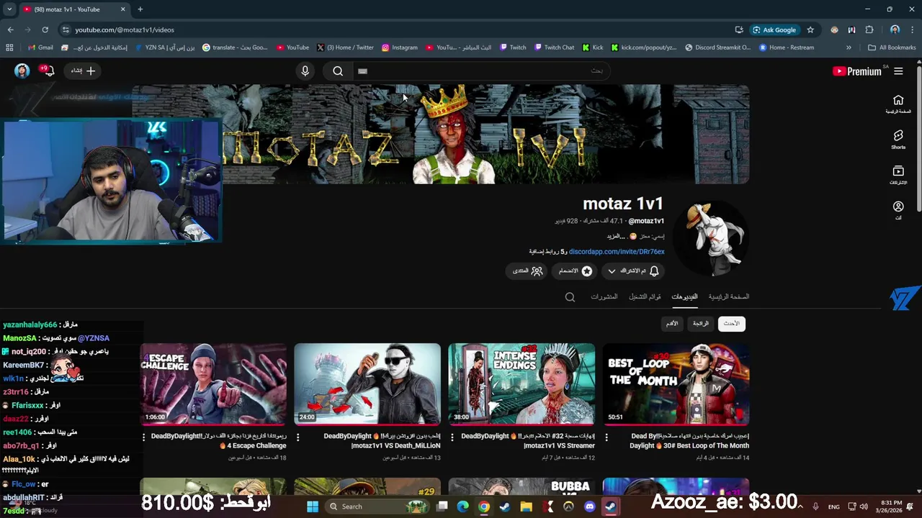The image size is (922, 518).
Task: Open a new browser tab with plus icon
Action: (140, 9)
